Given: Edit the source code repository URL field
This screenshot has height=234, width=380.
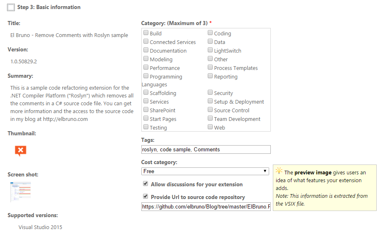Looking at the screenshot, I should [206, 207].
